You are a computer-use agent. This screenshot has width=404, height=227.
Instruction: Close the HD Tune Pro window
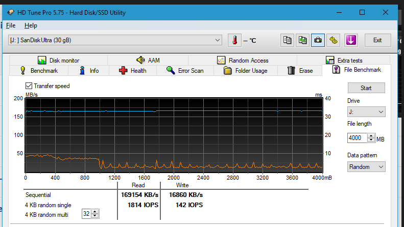386,12
